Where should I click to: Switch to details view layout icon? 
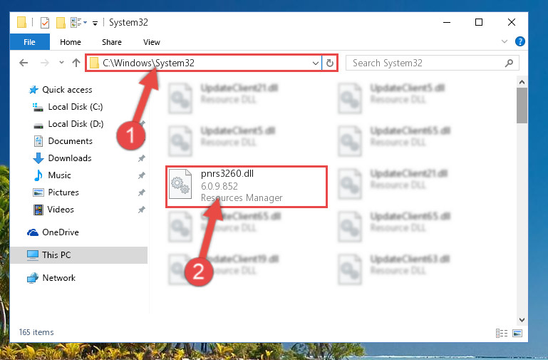pos(502,333)
